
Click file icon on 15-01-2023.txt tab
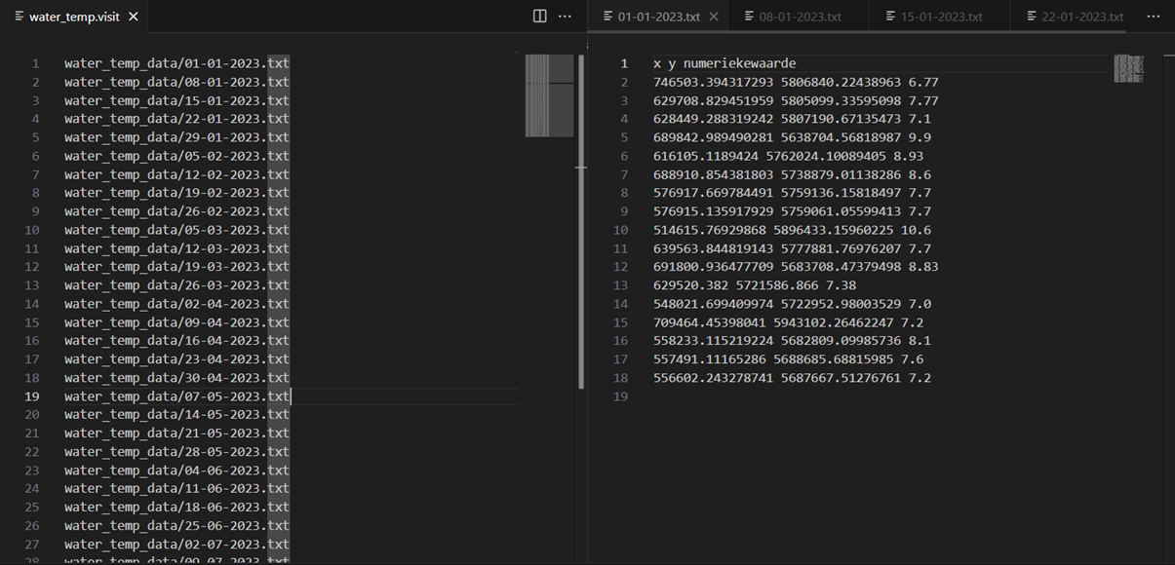(890, 17)
